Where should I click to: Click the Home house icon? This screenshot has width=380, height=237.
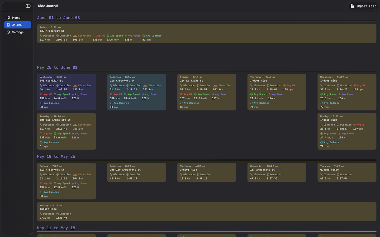[x=8, y=18]
